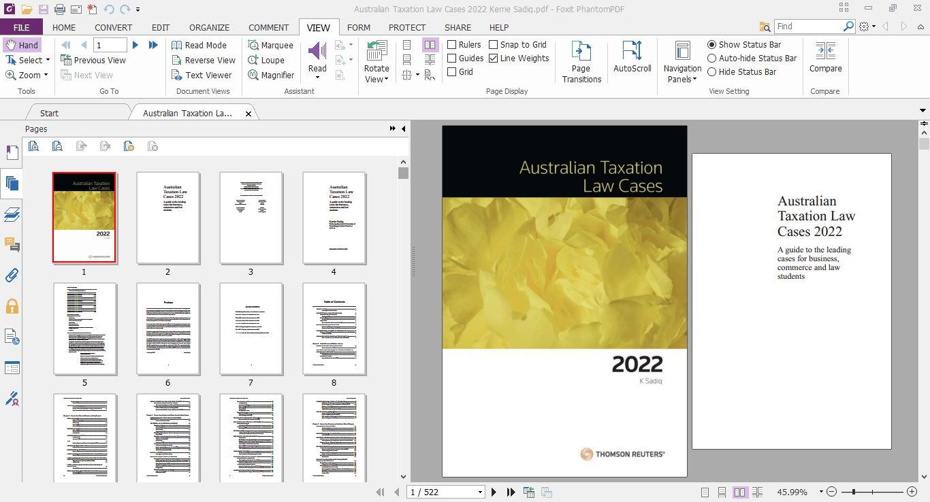Switch to the PROTECT ribbon tab
930x502 pixels.
pos(407,27)
